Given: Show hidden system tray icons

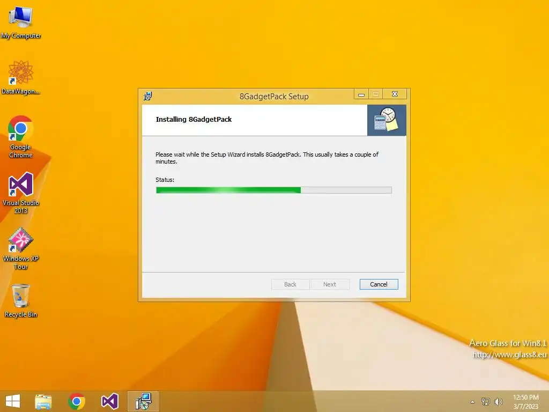Looking at the screenshot, I should tap(473, 402).
